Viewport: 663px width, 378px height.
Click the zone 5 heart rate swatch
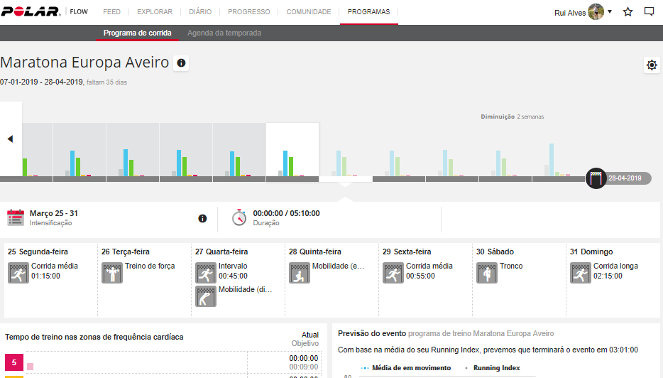[14, 362]
